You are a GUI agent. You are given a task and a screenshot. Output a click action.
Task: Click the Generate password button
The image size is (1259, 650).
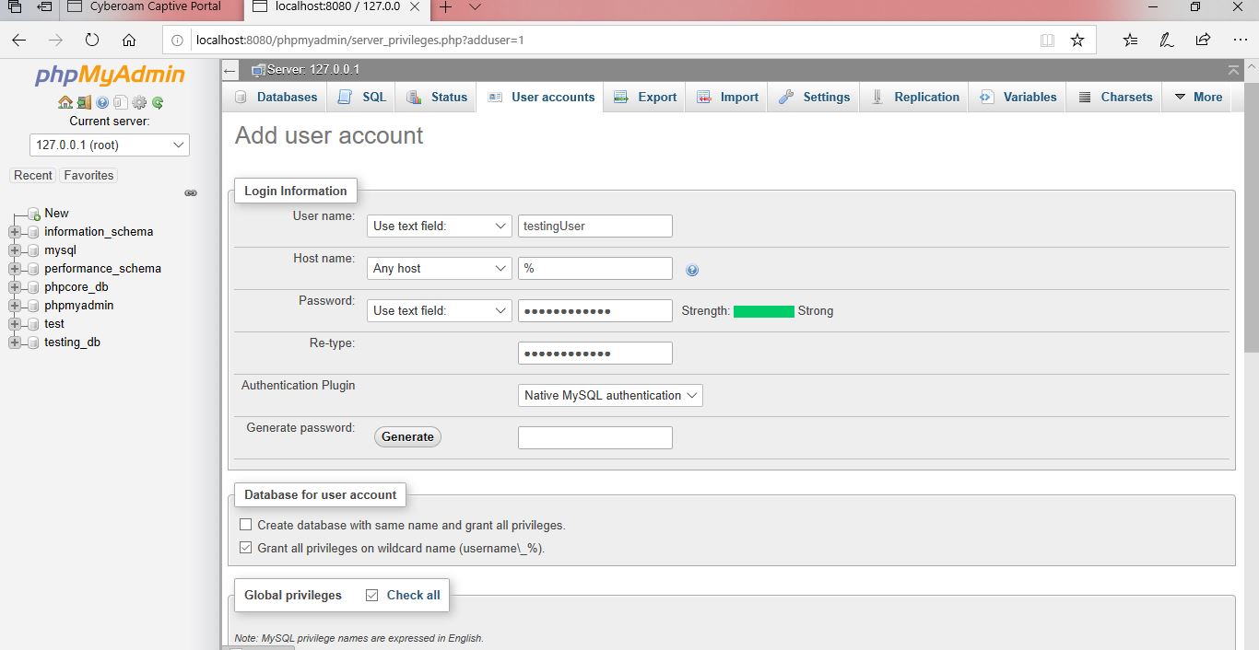(407, 437)
